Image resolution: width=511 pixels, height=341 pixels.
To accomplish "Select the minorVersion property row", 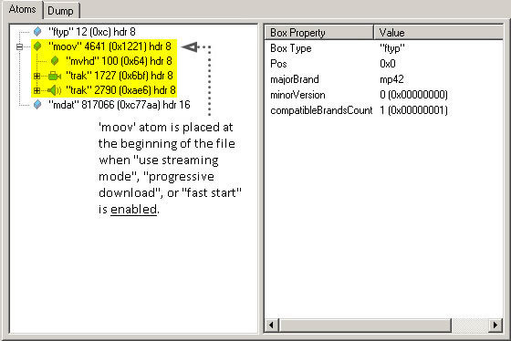I will pyautogui.click(x=384, y=95).
